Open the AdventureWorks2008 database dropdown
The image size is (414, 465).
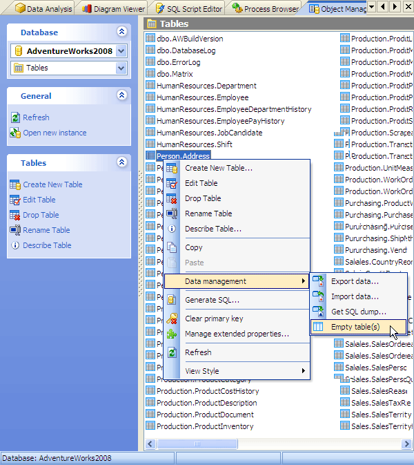(121, 51)
